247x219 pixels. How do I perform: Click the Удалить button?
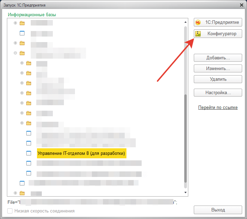point(218,79)
